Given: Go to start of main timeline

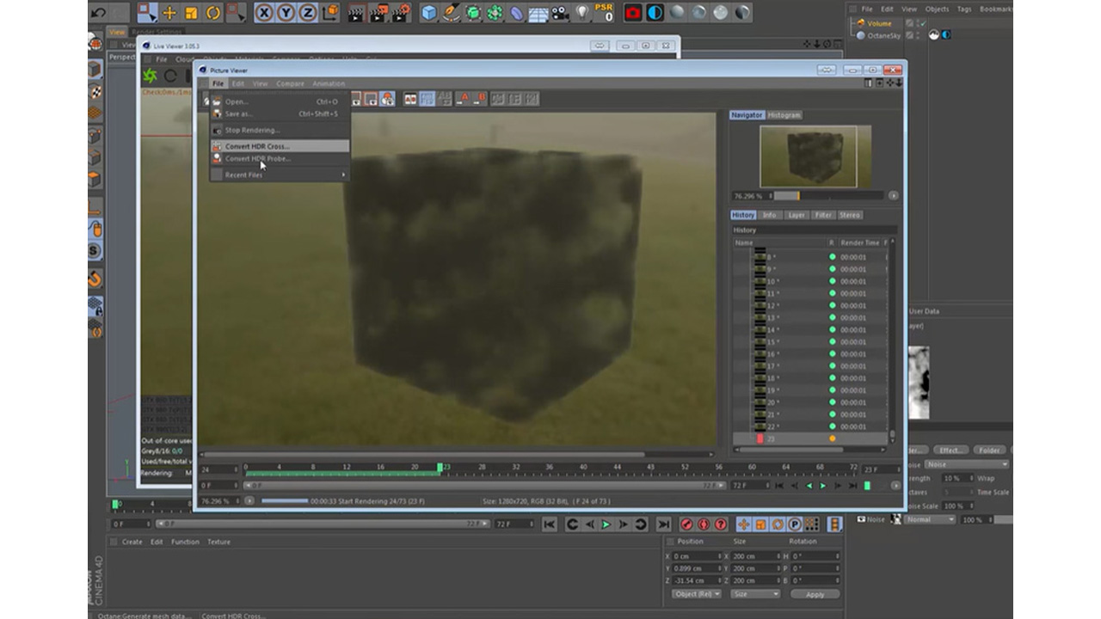Looking at the screenshot, I should click(x=550, y=524).
